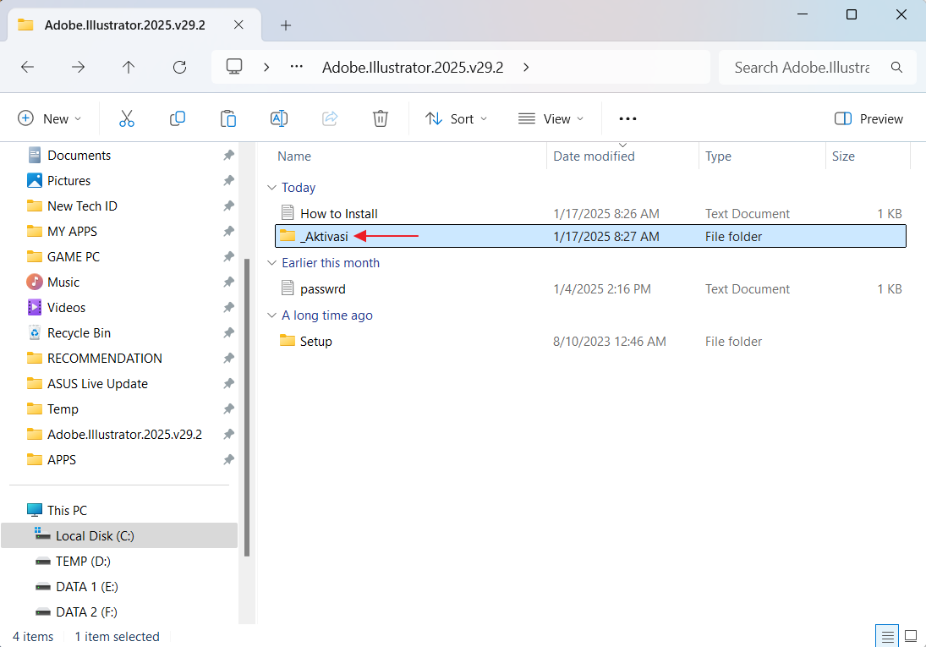Click the Rename icon in toolbar
This screenshot has height=647, width=926.
pos(279,118)
